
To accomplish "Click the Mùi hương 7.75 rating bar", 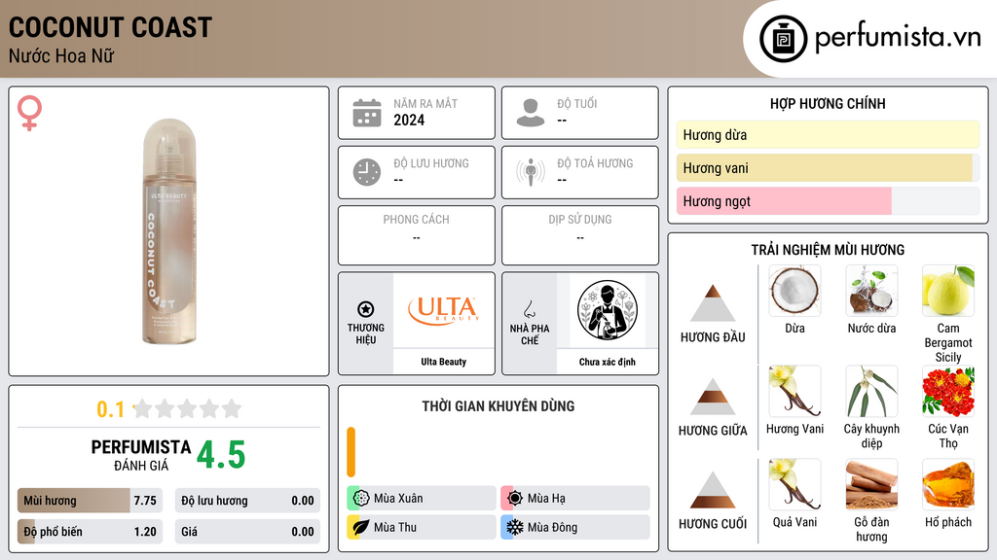I will point(90,501).
